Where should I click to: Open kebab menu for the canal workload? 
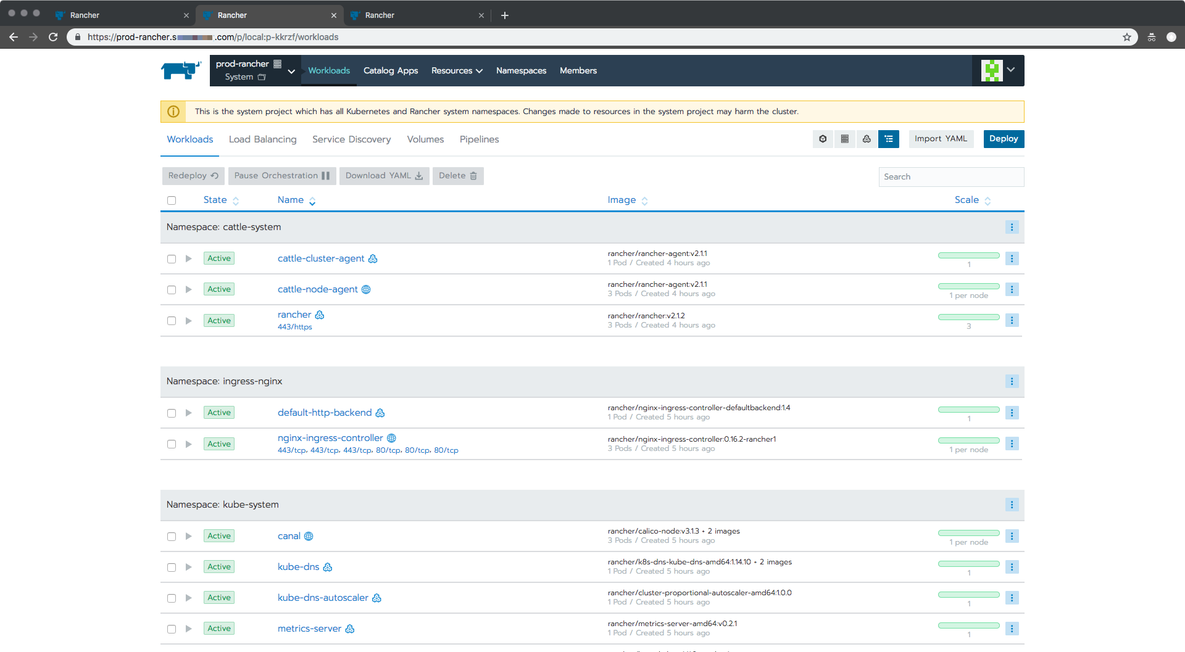[1012, 536]
